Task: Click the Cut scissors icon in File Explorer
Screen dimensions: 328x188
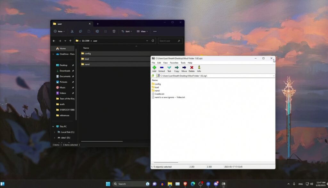Action: 72,31
